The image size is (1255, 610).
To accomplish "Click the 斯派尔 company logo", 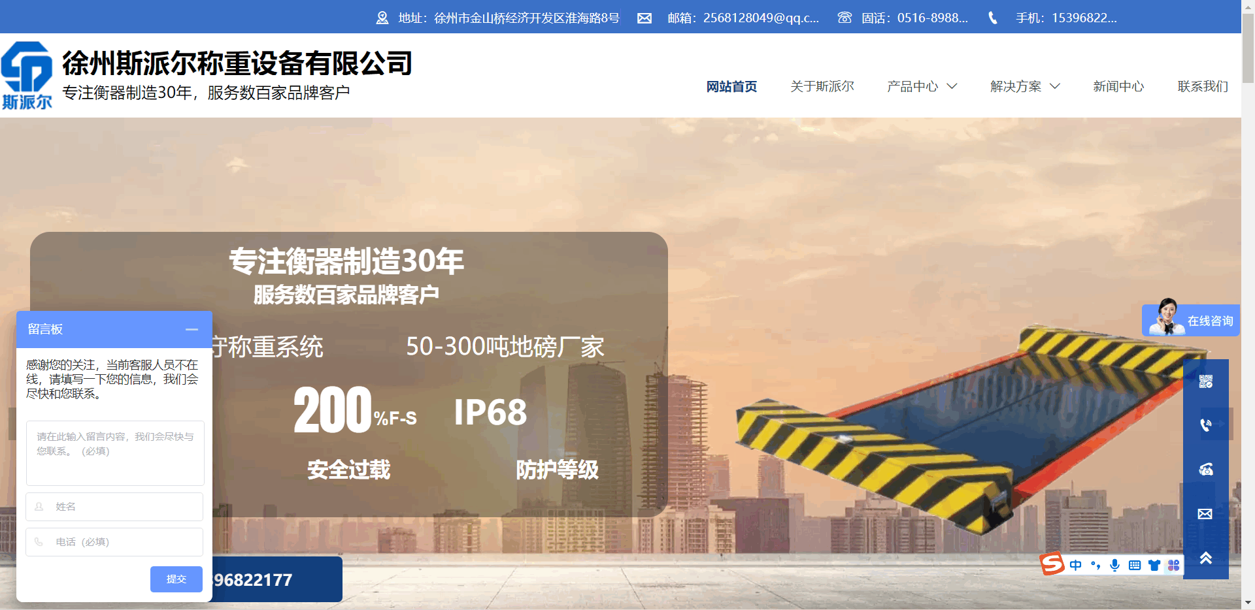I will (27, 75).
